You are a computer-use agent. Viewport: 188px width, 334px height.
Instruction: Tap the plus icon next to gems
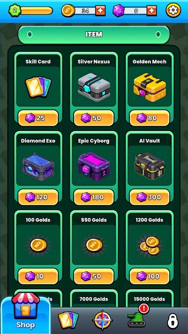(x=151, y=10)
